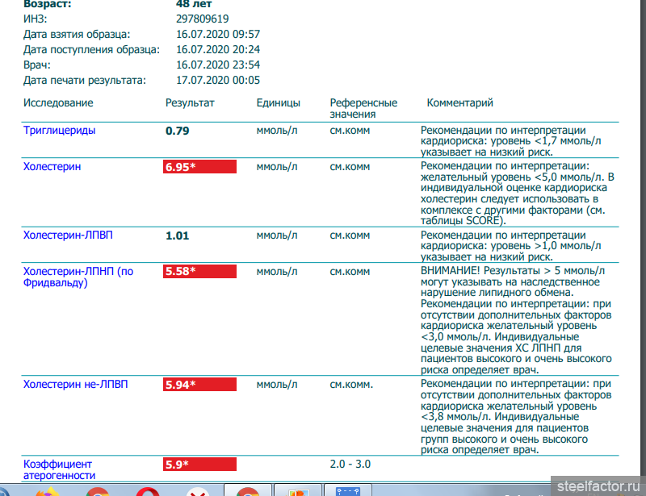Click the steelfactor.ru watermark
The width and height of the screenshot is (646, 496).
(596, 486)
